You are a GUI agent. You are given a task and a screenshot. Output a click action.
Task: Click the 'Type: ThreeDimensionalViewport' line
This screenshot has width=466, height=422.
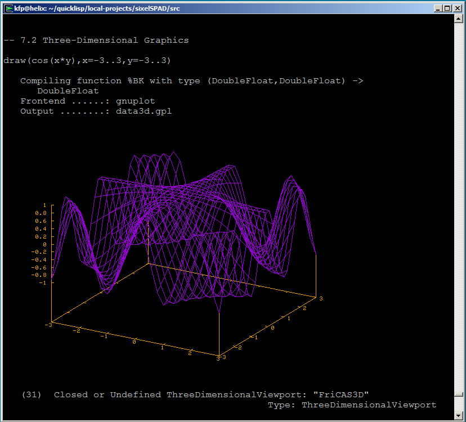click(352, 405)
